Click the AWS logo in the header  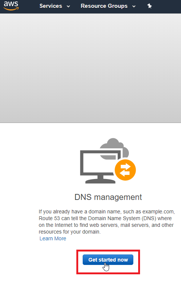[x=11, y=6]
